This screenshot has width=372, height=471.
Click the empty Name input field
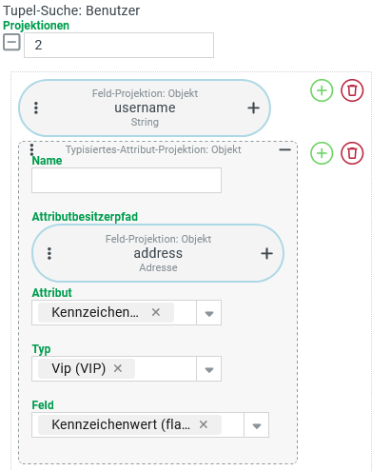[x=127, y=180]
